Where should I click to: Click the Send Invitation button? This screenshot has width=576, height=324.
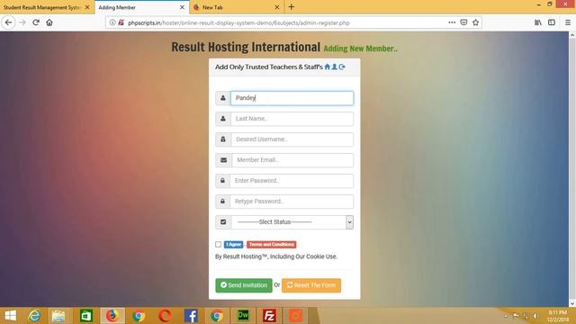[x=244, y=285]
